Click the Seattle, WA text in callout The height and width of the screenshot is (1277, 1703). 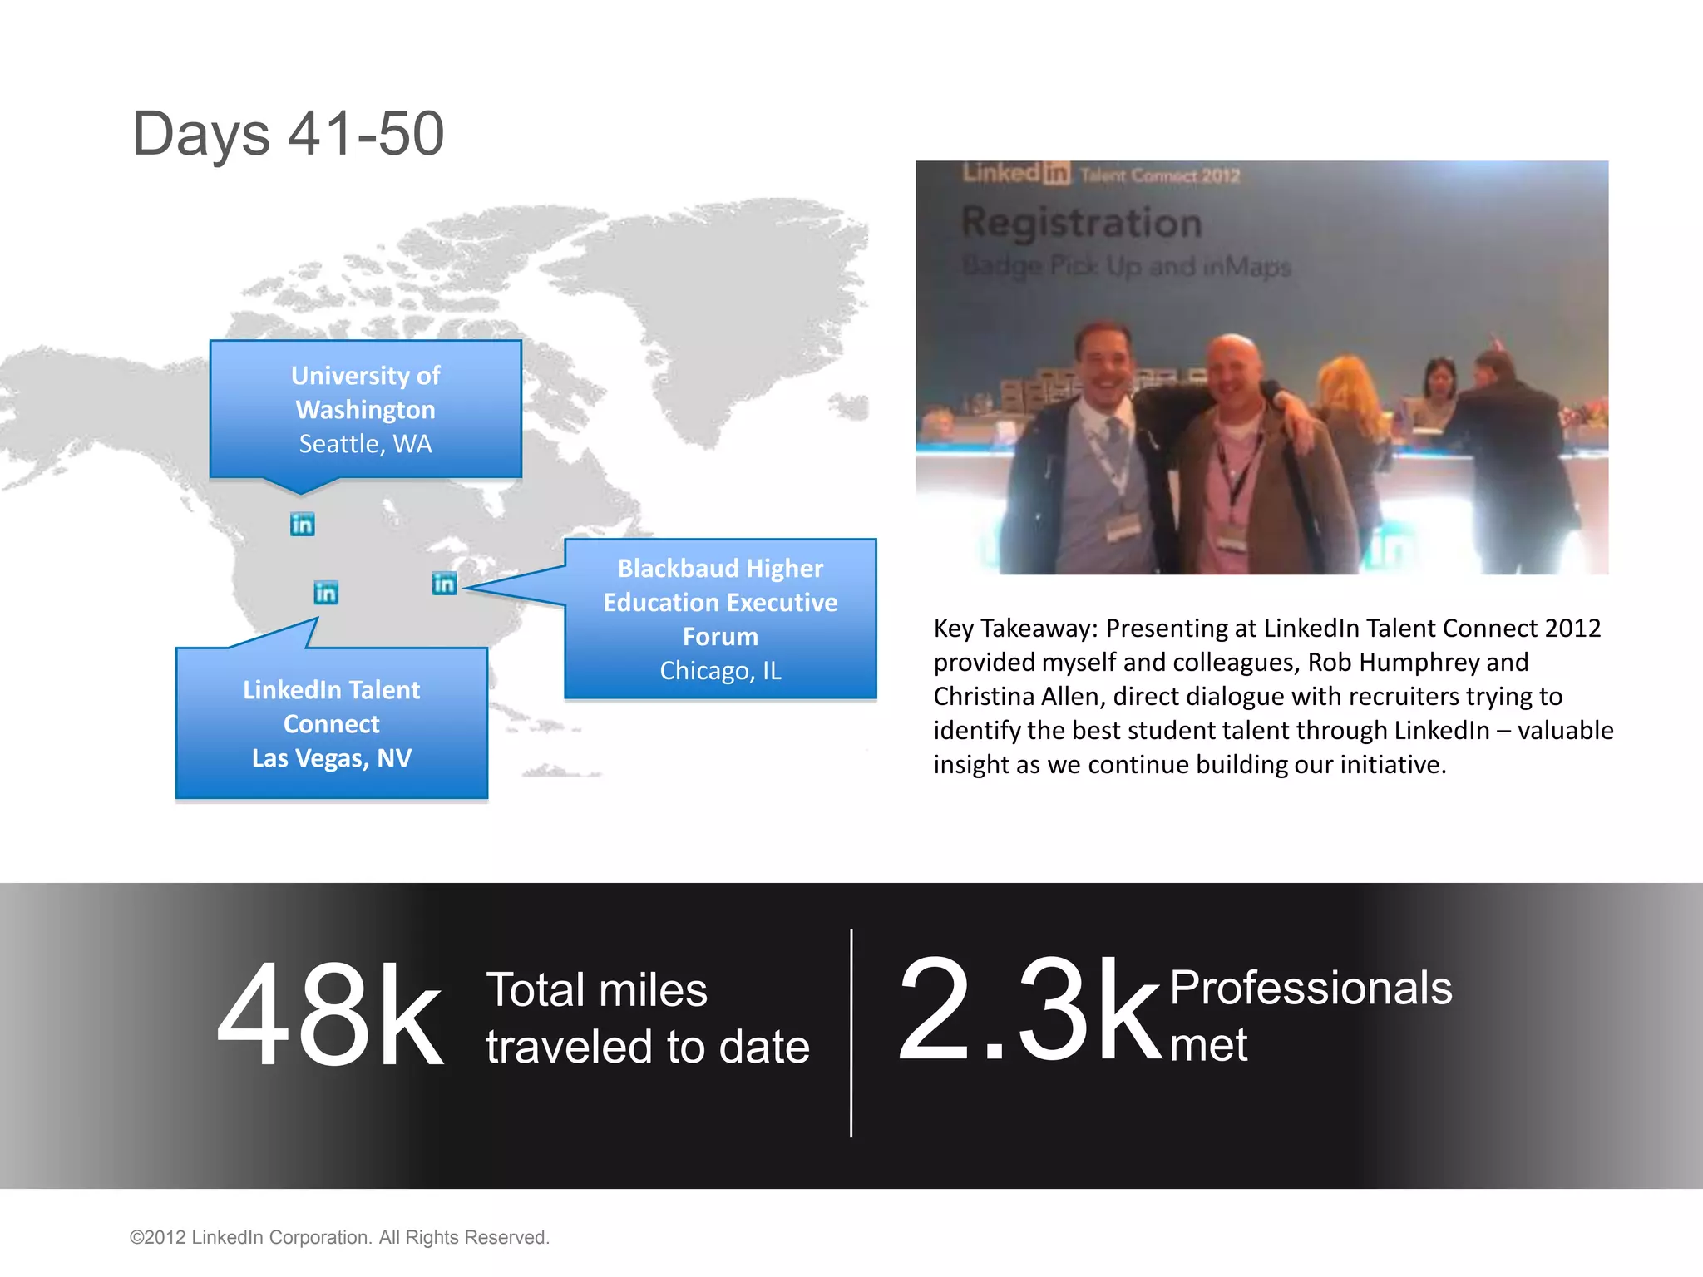click(x=366, y=444)
